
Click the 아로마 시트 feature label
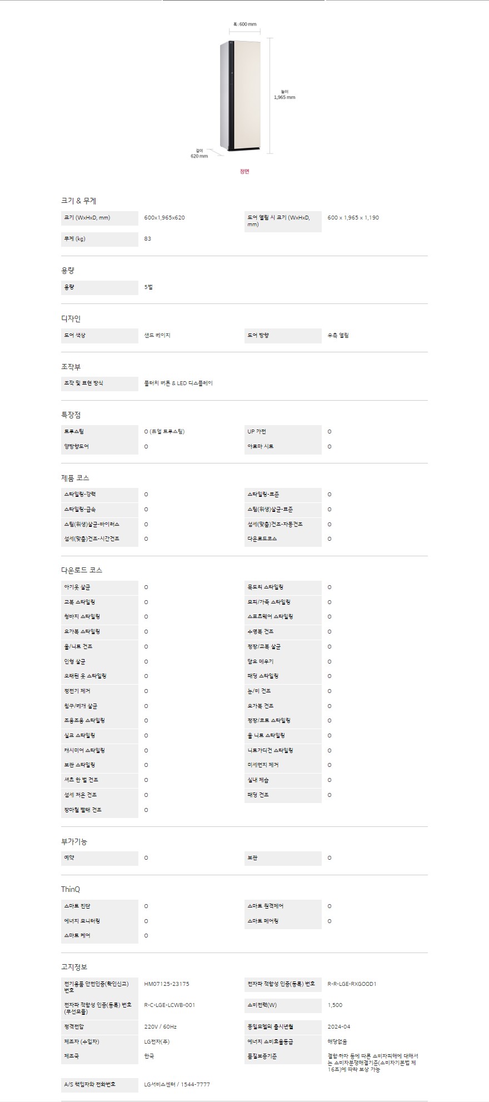(261, 446)
